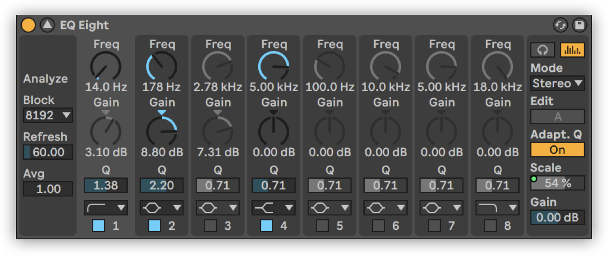
Task: Activate filter band 5 checkbox
Action: click(323, 225)
